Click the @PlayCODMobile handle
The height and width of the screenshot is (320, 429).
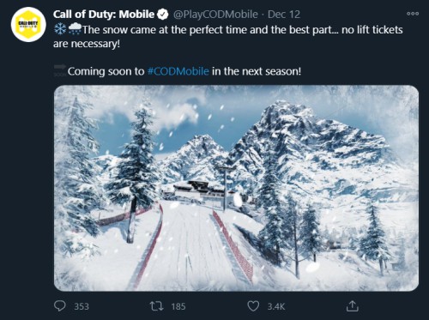pos(215,15)
